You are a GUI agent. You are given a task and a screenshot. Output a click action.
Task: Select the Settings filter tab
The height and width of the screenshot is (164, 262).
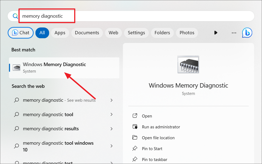coord(136,33)
